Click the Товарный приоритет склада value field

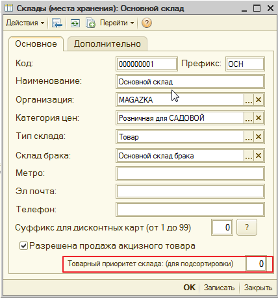pyautogui.click(x=256, y=264)
